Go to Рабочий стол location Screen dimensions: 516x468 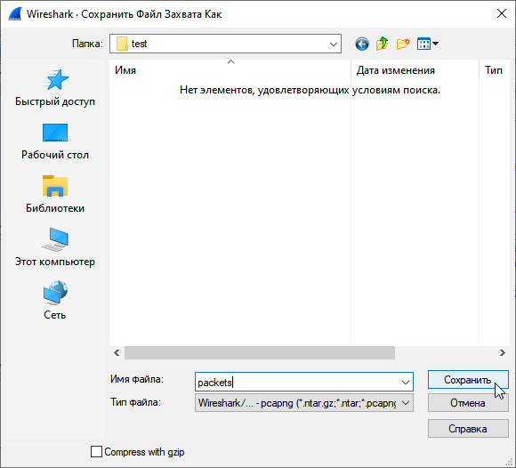pyautogui.click(x=55, y=141)
